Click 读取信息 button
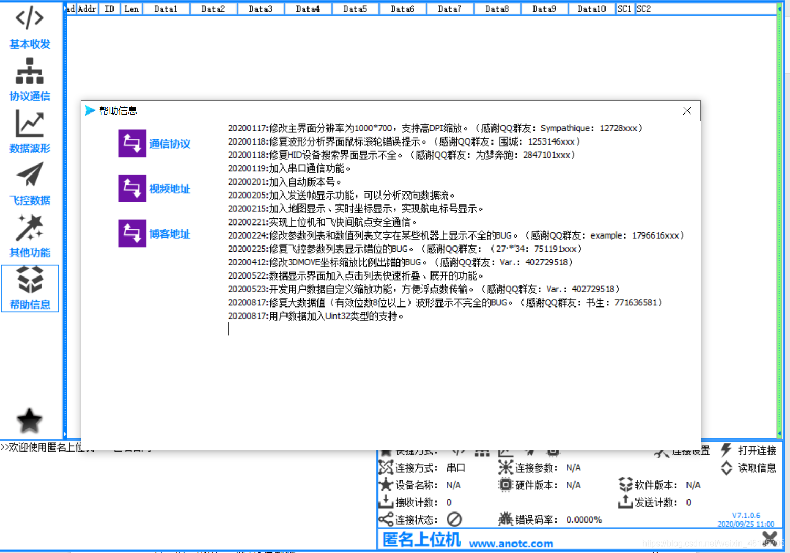 [750, 467]
